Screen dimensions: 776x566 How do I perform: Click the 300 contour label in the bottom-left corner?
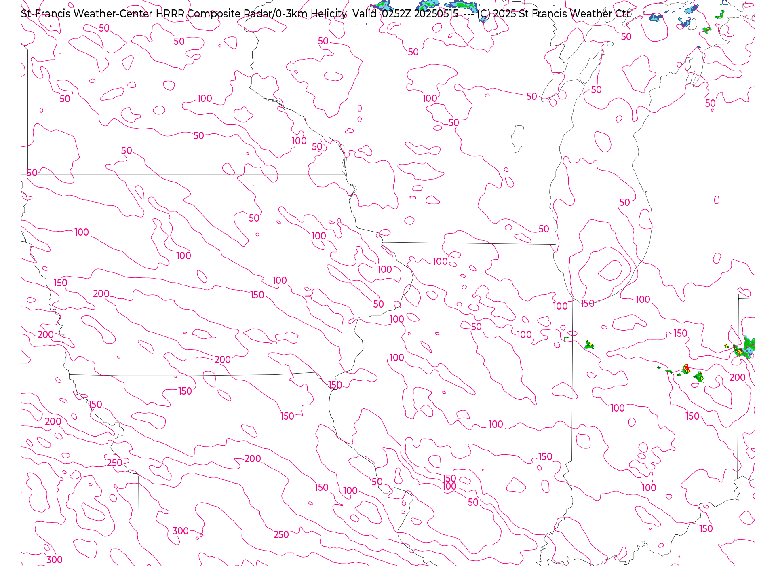(x=55, y=560)
